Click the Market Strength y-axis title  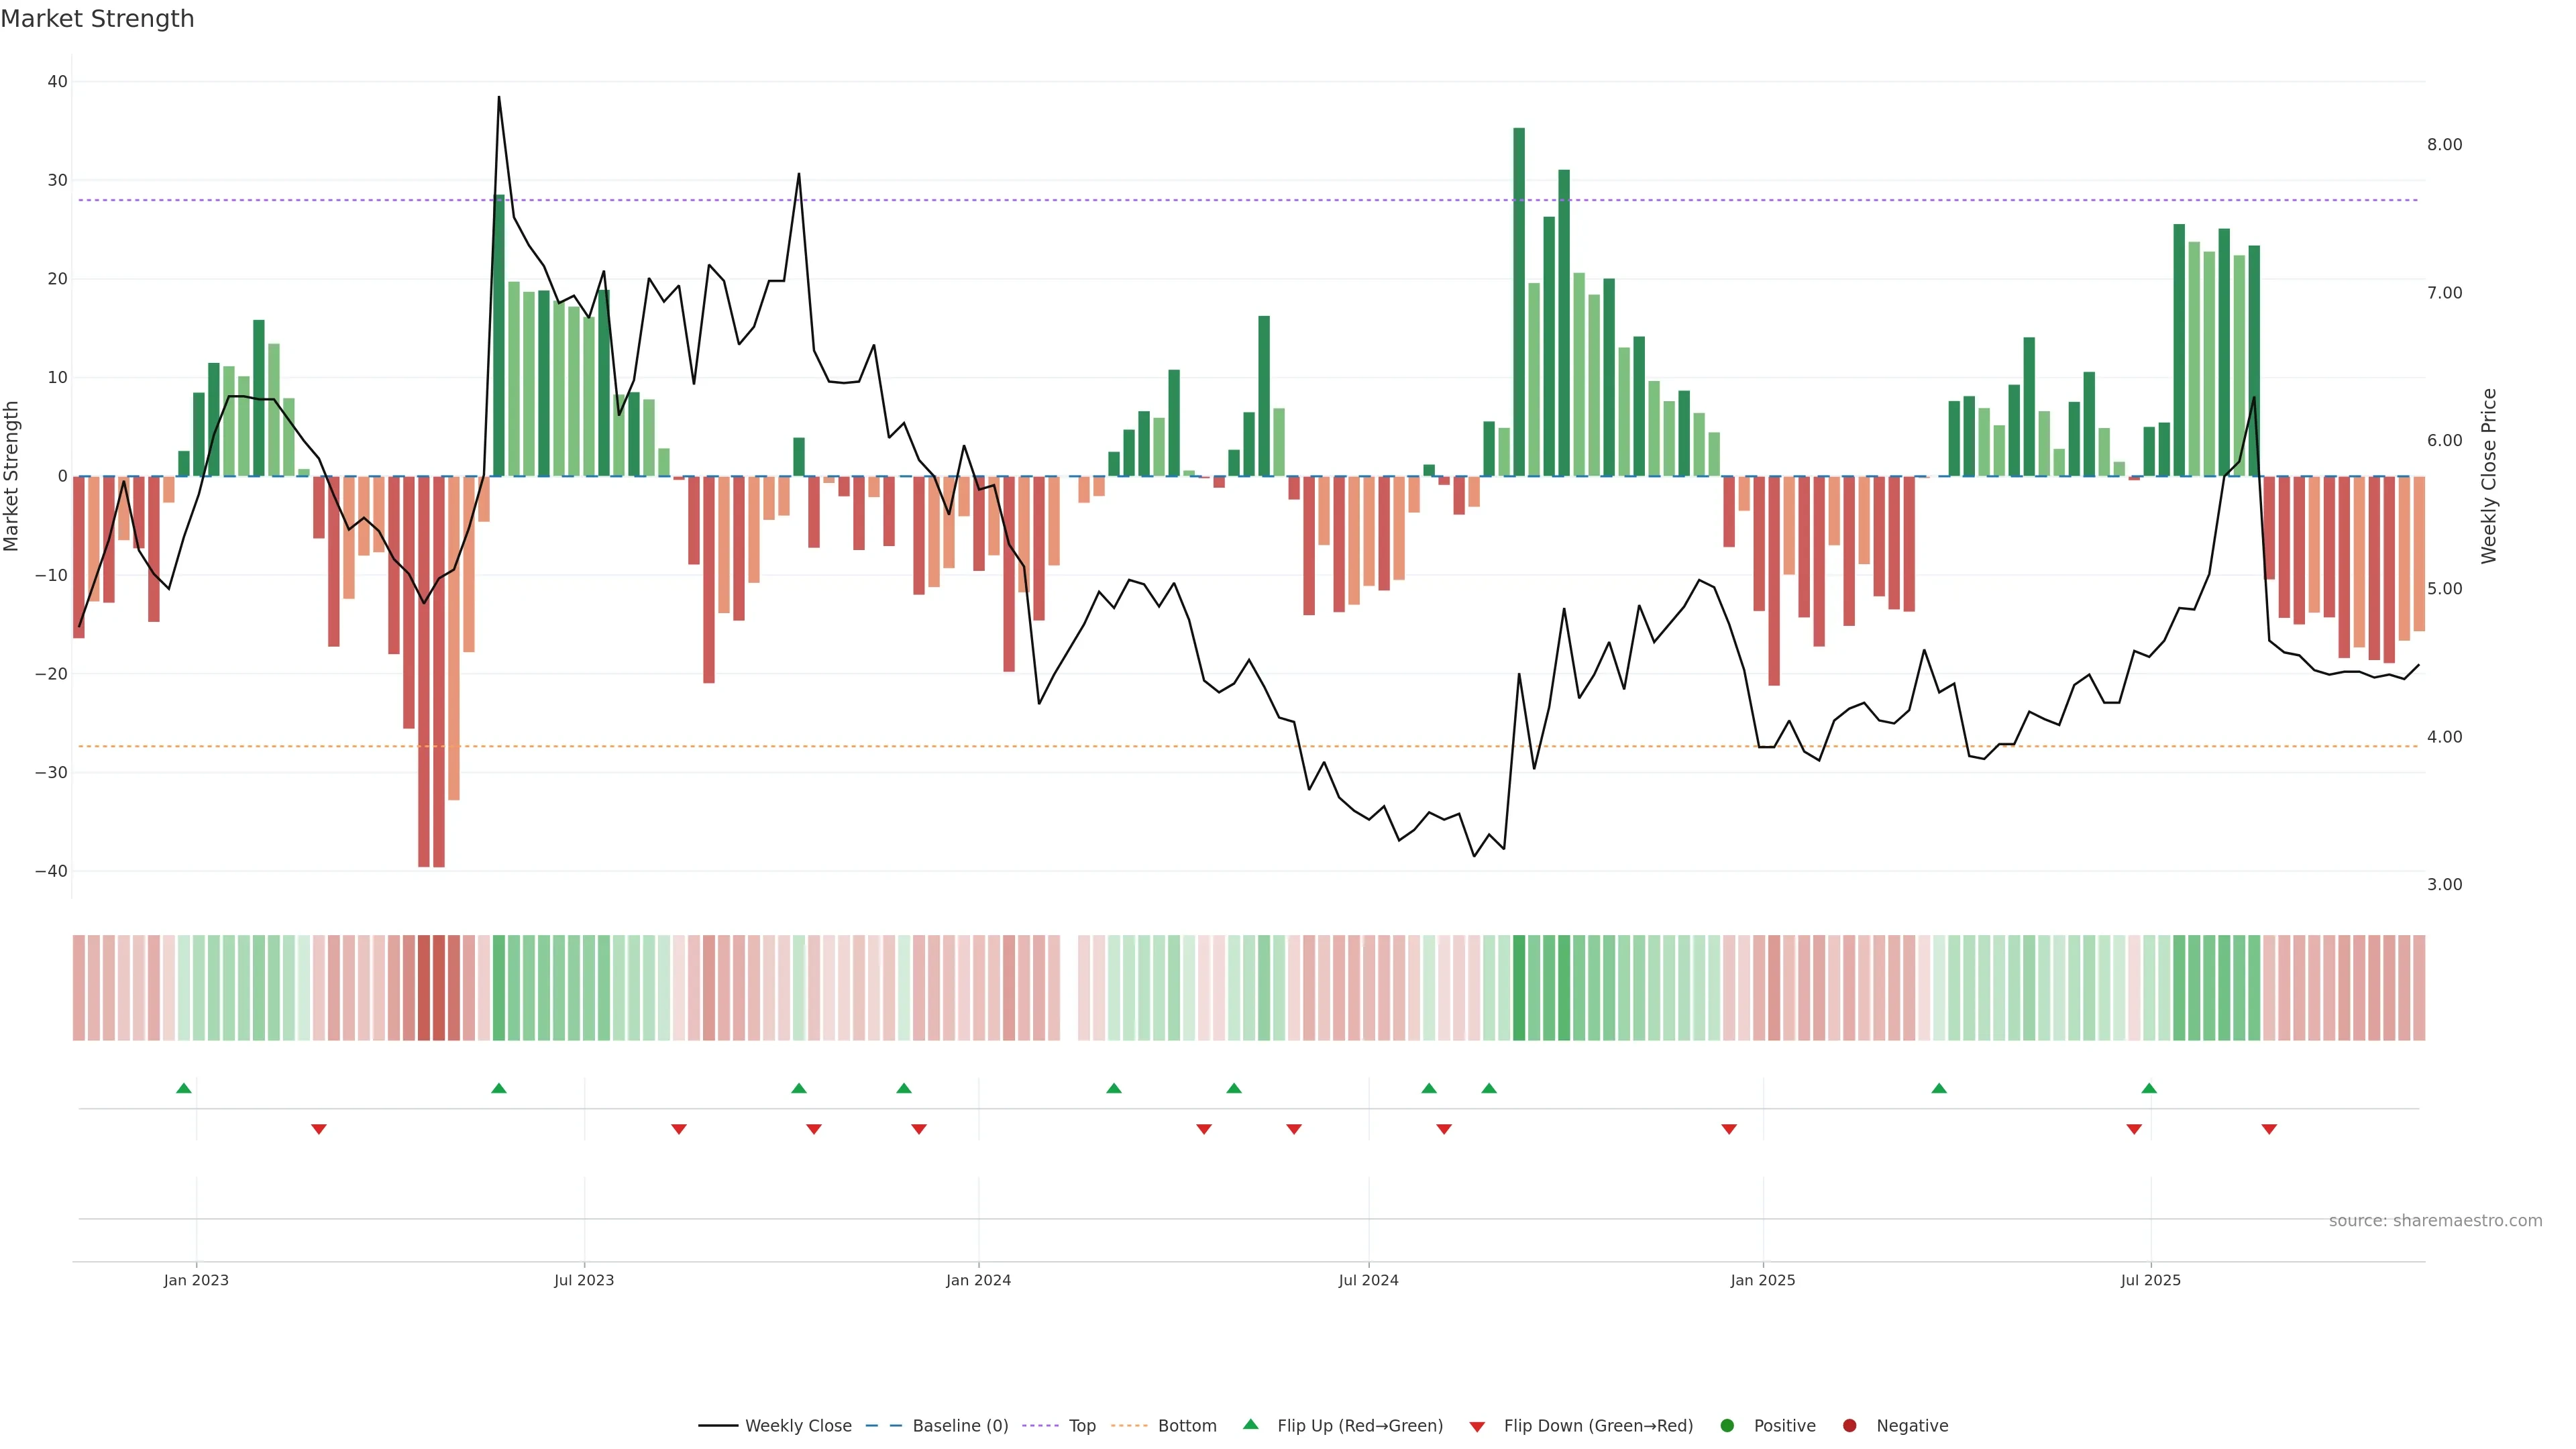point(11,476)
